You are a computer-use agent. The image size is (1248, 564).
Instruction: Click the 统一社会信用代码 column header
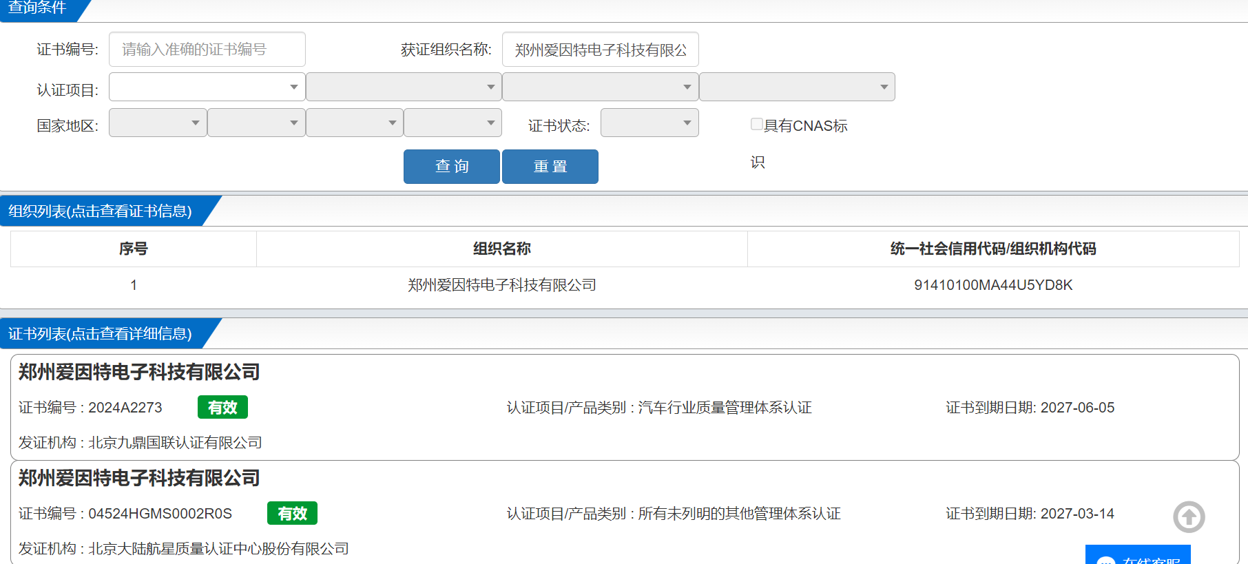click(993, 249)
